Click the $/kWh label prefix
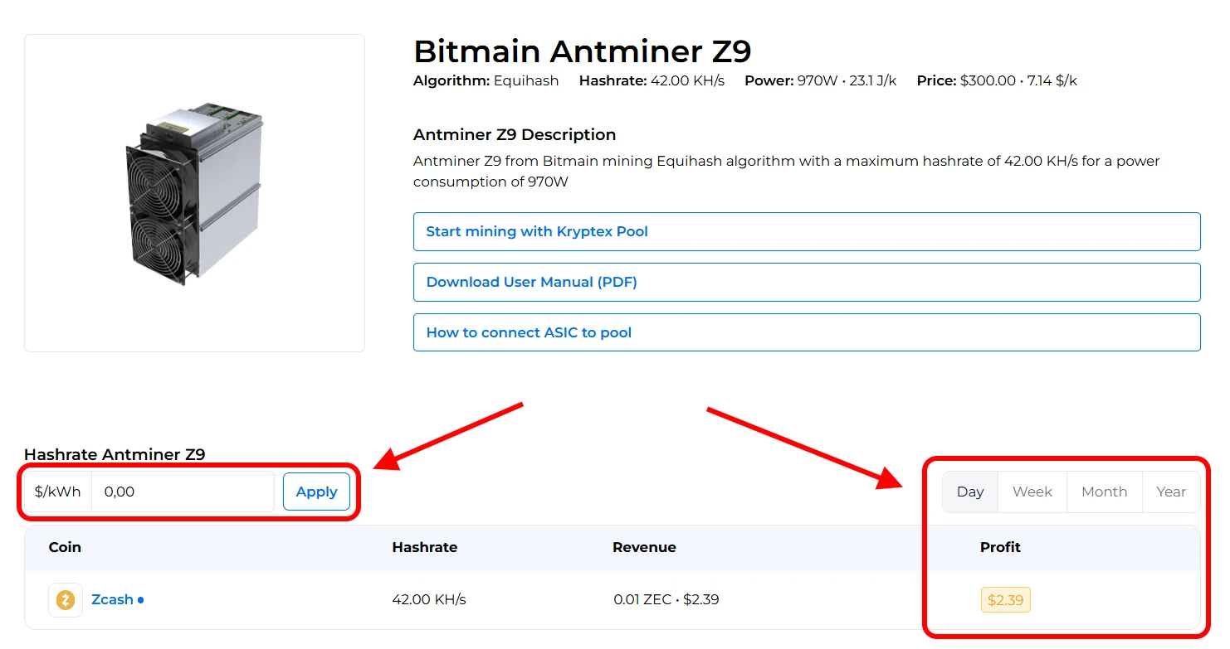Screen dimensions: 1230x649 (58, 492)
